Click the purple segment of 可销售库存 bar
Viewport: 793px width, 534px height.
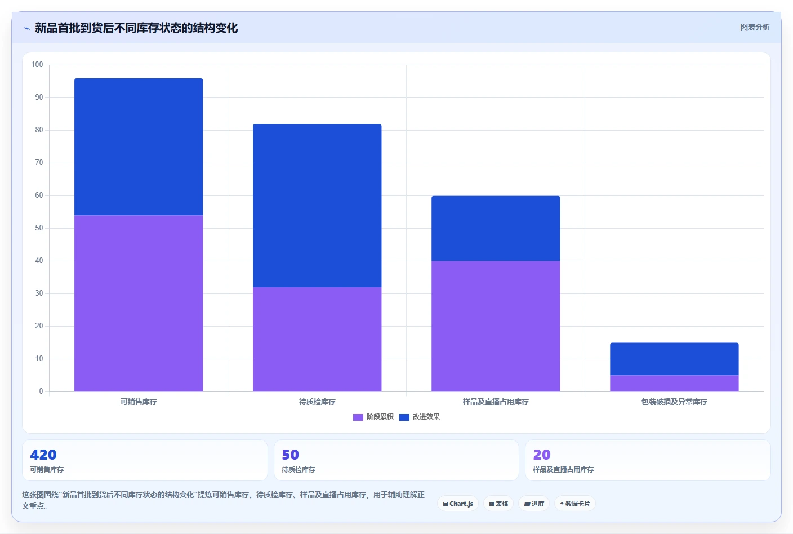tap(139, 303)
